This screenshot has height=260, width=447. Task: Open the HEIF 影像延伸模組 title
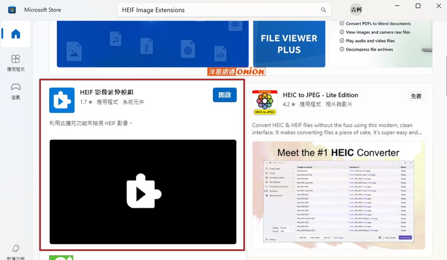107,92
